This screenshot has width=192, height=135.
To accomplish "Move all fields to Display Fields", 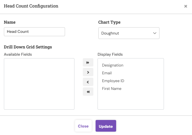I will [88, 63].
